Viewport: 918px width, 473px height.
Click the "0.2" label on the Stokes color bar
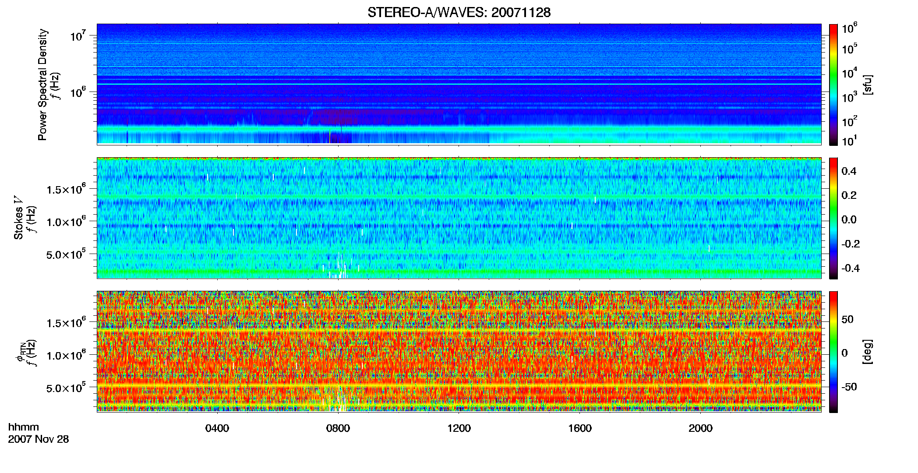pyautogui.click(x=849, y=195)
